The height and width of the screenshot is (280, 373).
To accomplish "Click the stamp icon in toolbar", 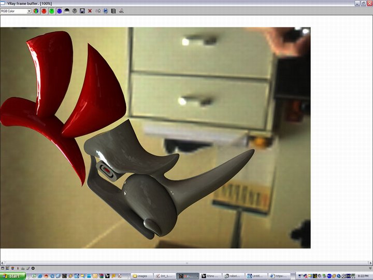I will pos(121,10).
